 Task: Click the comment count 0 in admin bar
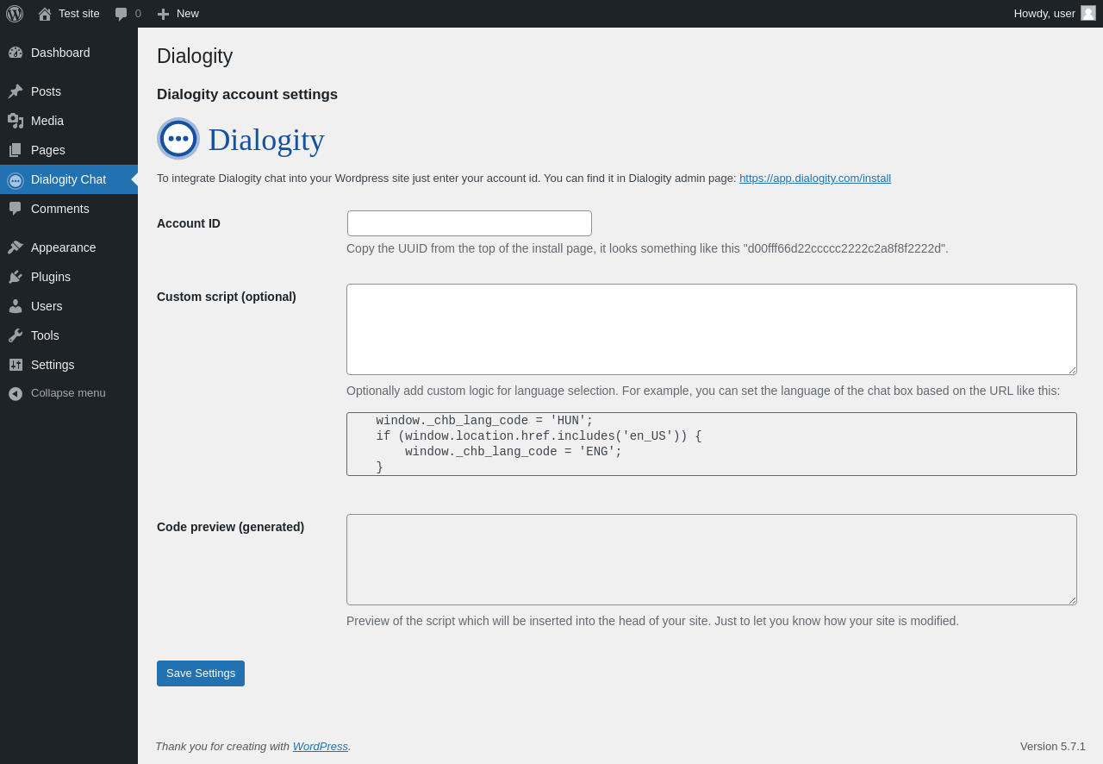click(x=138, y=14)
